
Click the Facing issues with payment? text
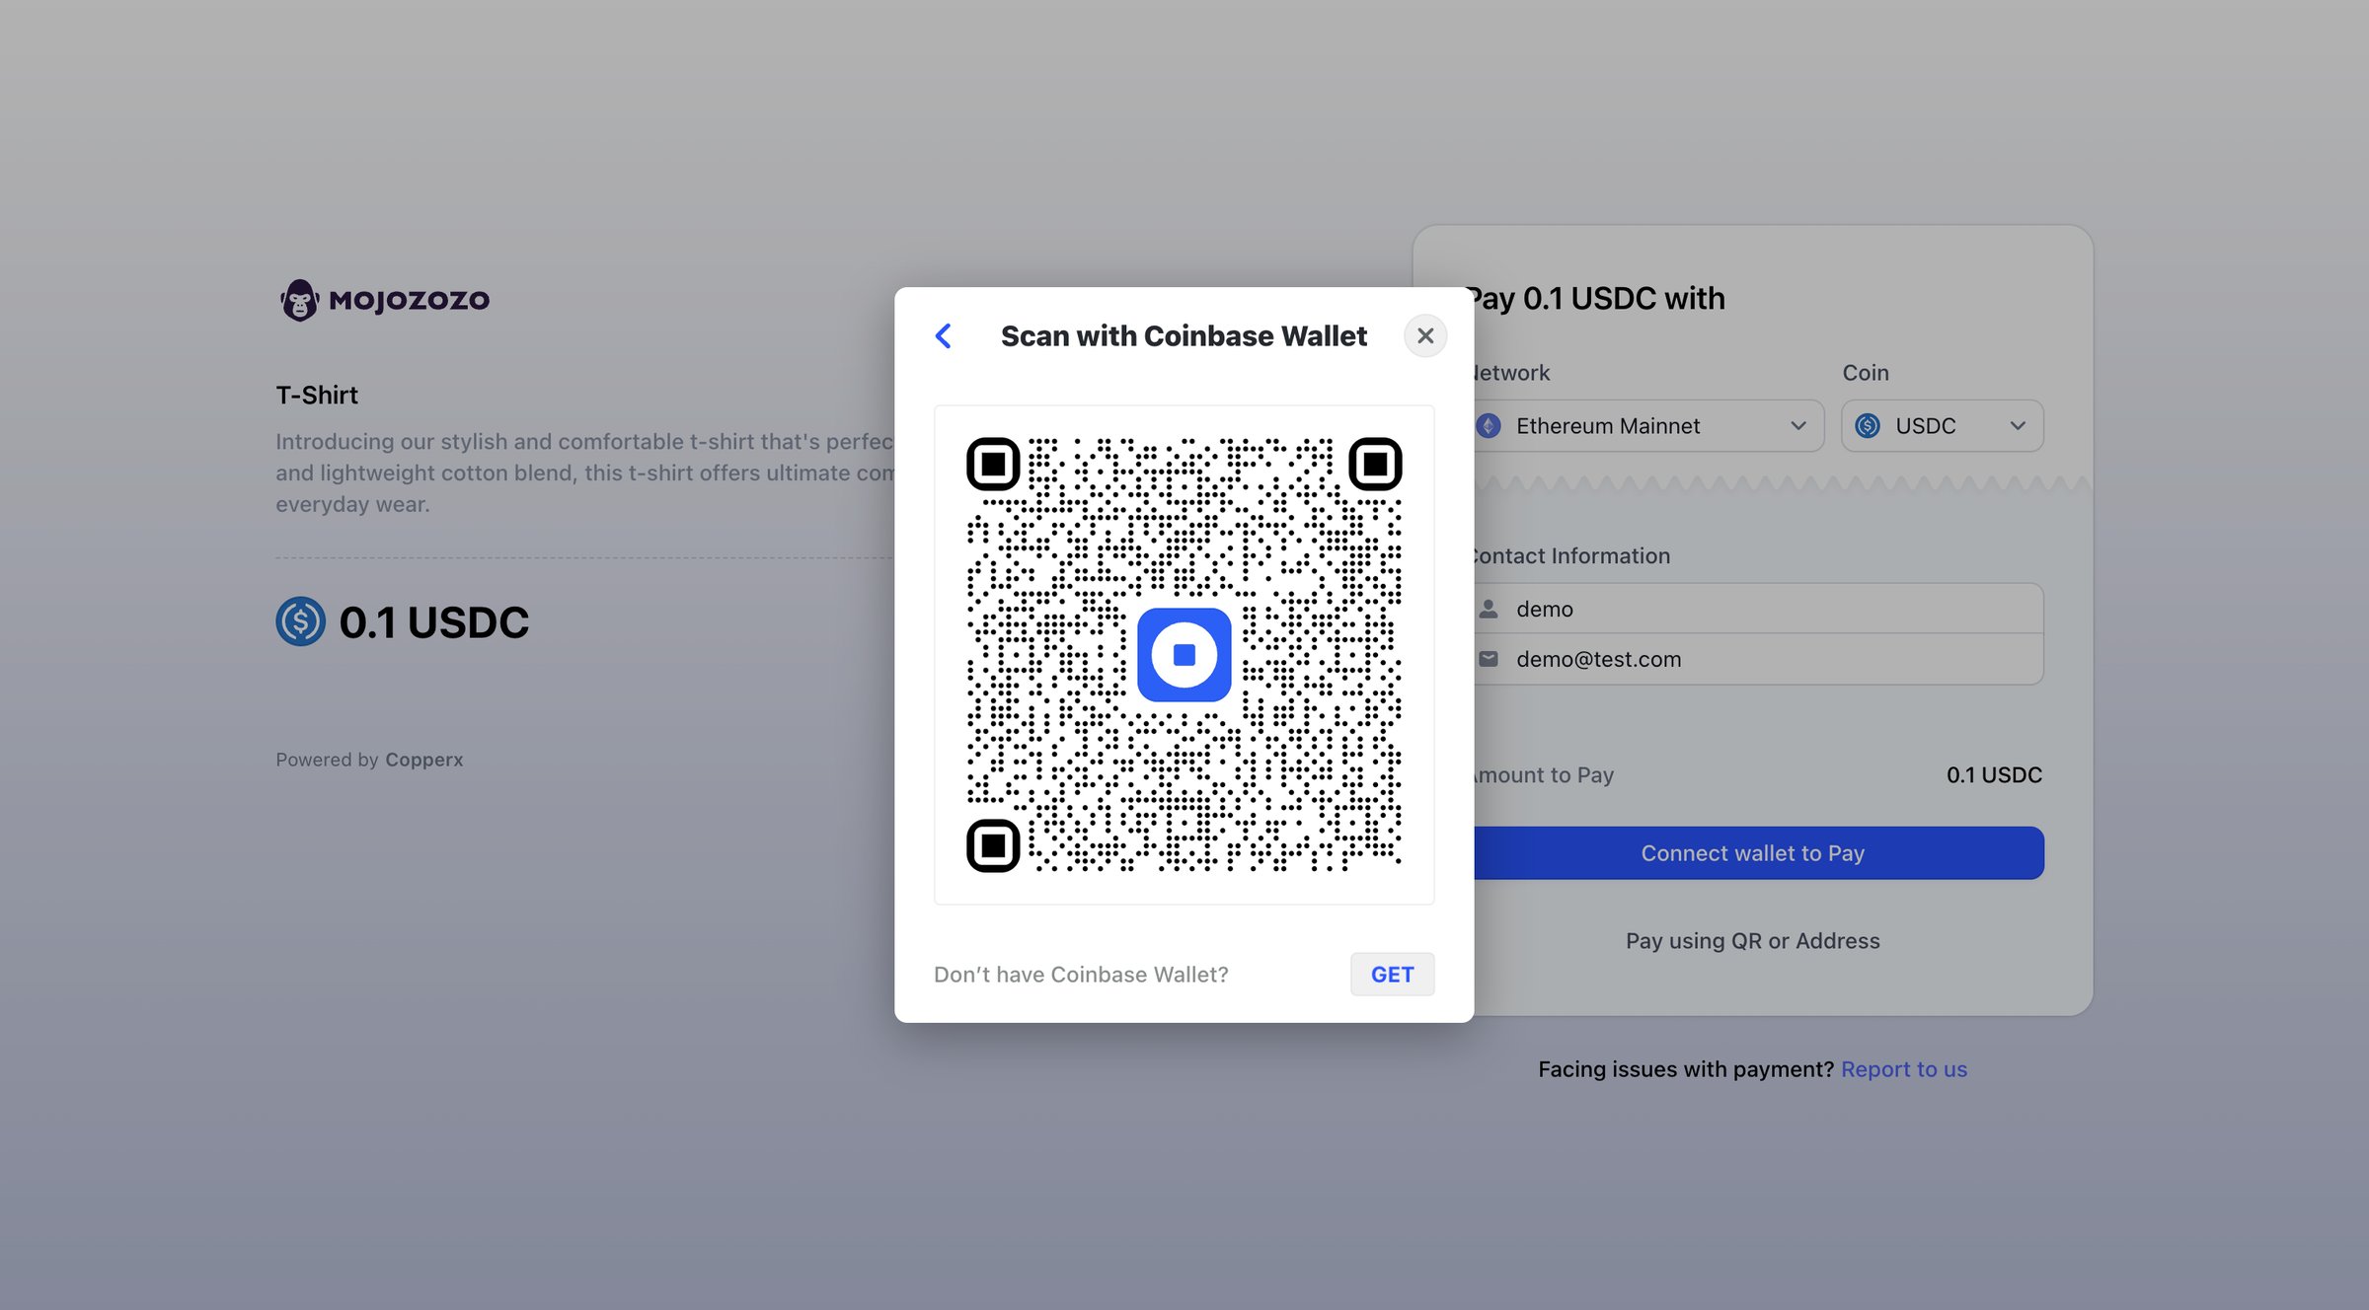pos(1686,1069)
